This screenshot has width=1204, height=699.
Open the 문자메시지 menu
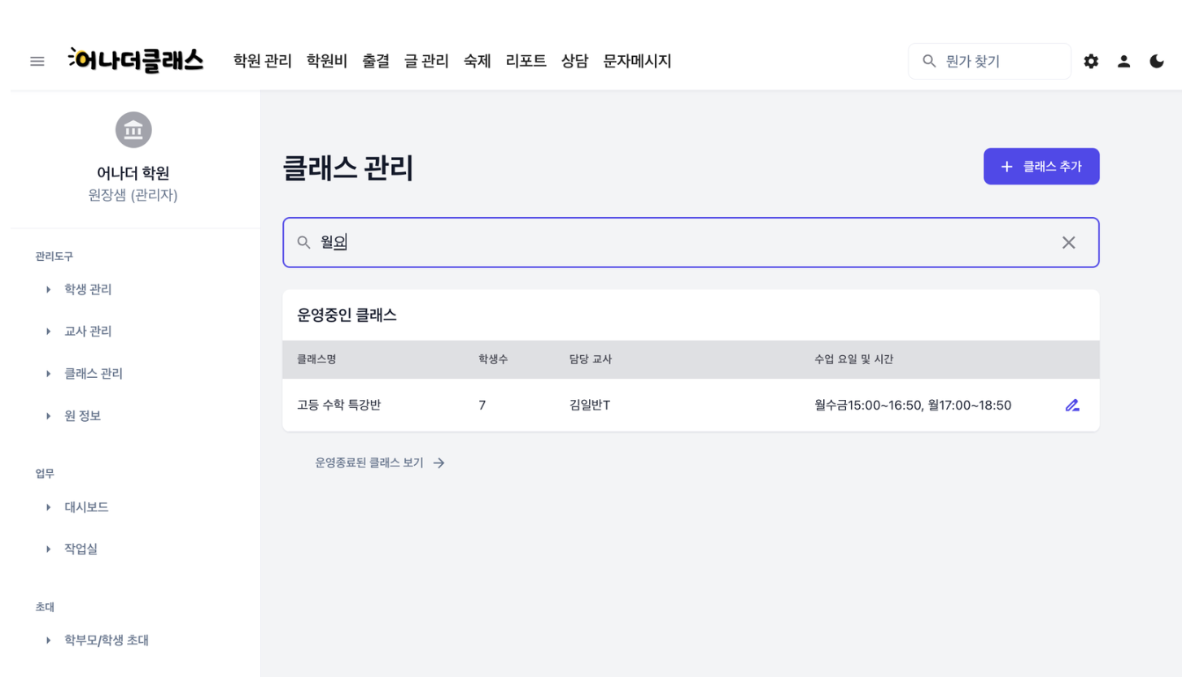(637, 61)
